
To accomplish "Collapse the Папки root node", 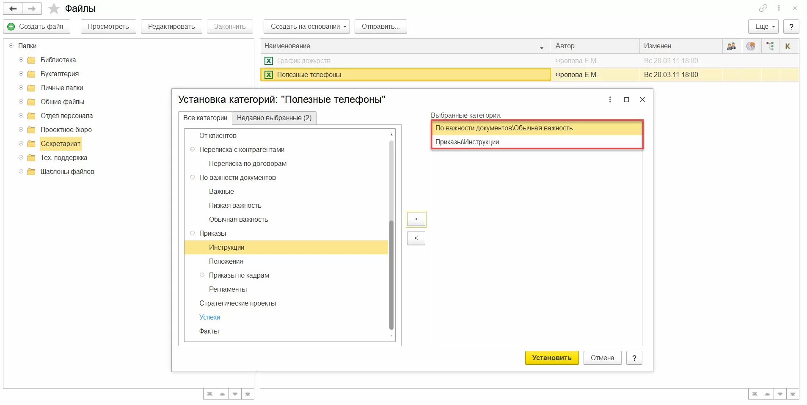I will [x=11, y=46].
